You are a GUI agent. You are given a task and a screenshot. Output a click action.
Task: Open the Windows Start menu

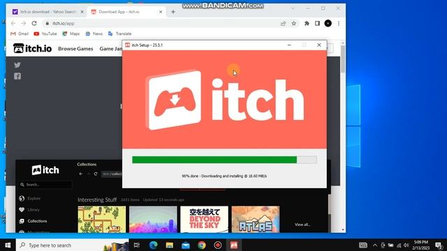[8, 245]
